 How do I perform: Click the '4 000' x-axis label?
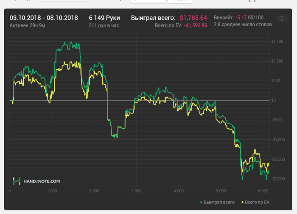point(179,191)
